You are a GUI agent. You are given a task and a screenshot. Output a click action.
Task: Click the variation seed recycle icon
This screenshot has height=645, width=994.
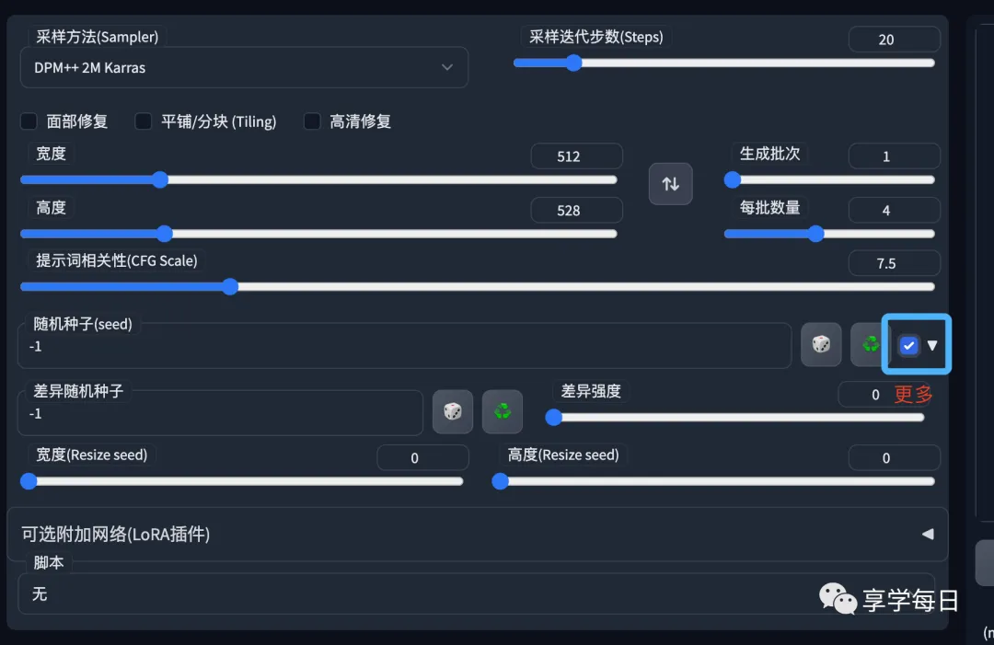(x=503, y=411)
